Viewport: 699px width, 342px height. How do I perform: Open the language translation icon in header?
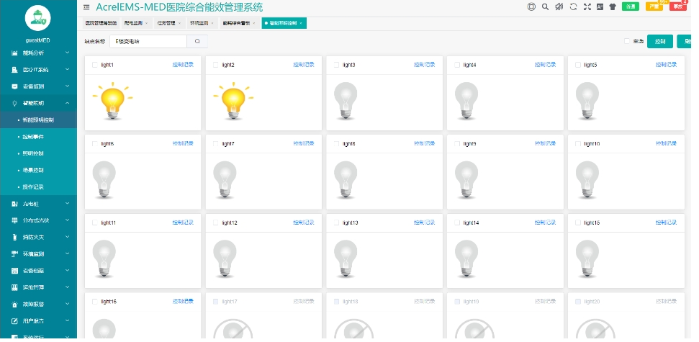600,6
